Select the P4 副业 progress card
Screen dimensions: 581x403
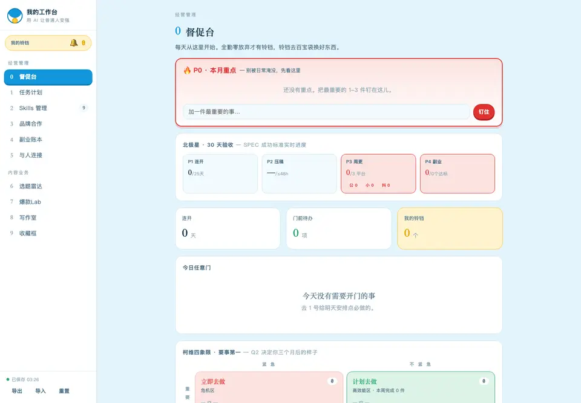(458, 173)
